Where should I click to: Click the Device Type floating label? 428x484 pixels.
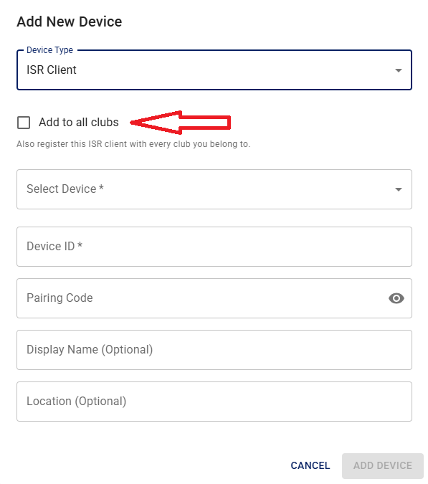(49, 50)
